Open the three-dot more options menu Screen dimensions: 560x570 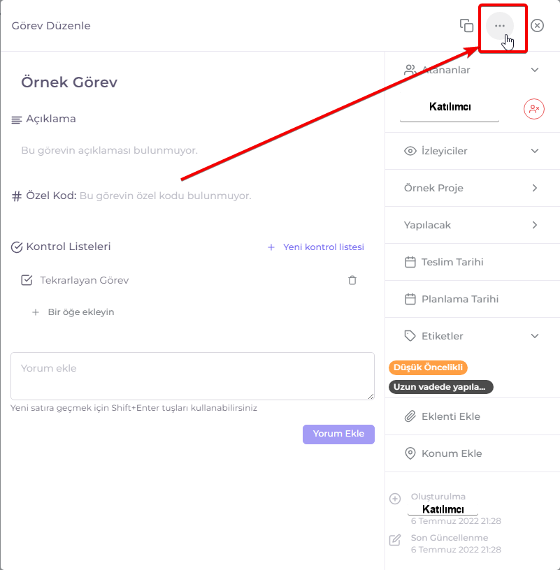click(500, 25)
